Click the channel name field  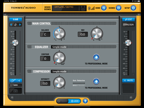(16, 85)
